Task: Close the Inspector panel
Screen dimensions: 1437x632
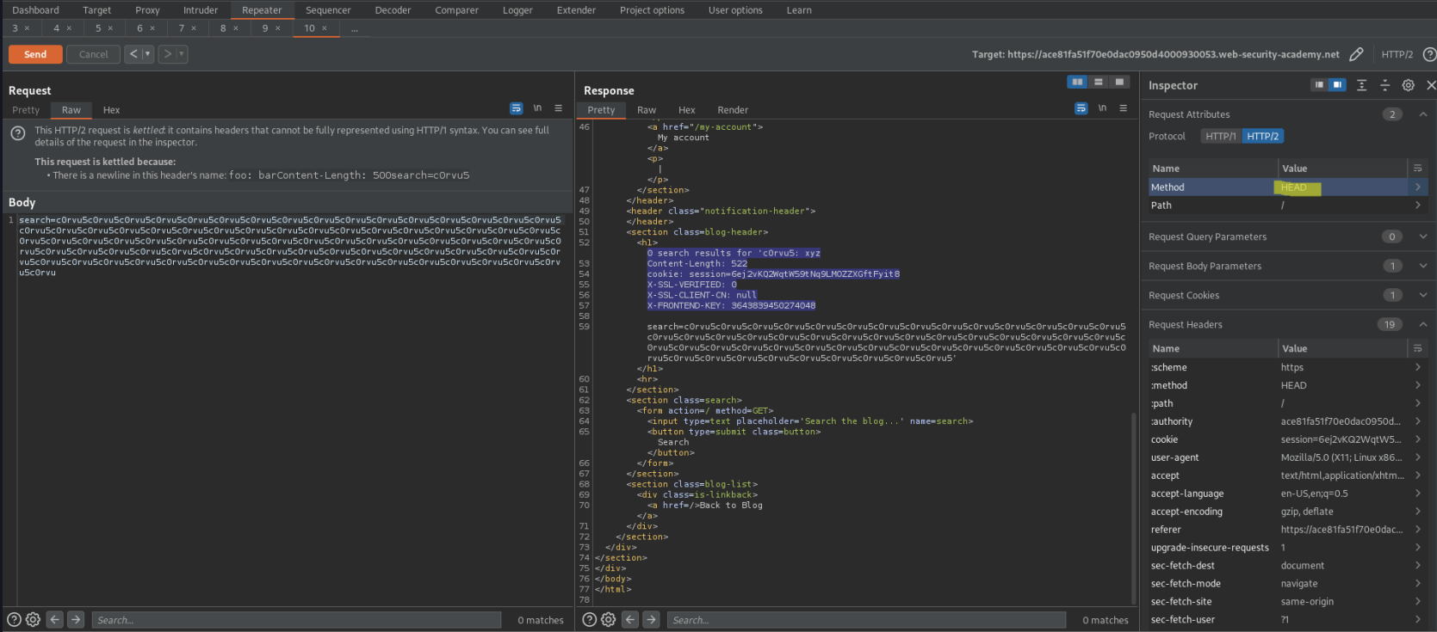Action: point(1430,85)
